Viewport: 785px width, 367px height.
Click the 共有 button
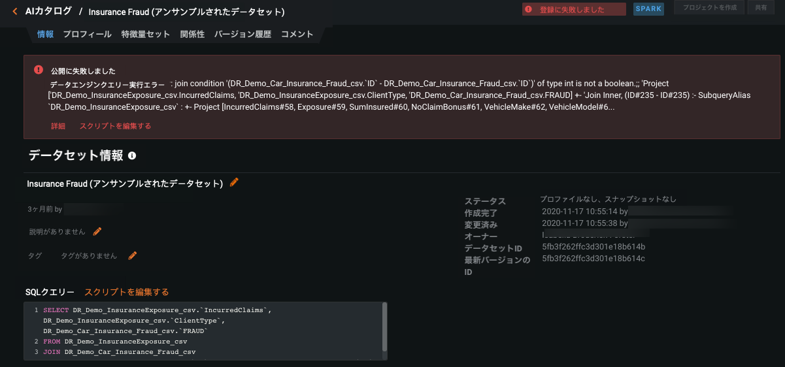[x=761, y=8]
